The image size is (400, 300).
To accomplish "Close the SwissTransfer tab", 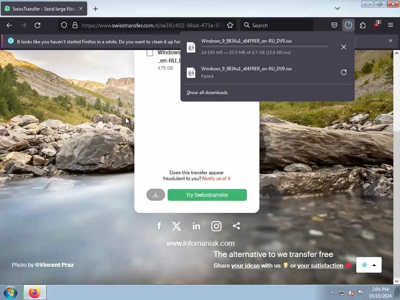I will pos(81,9).
